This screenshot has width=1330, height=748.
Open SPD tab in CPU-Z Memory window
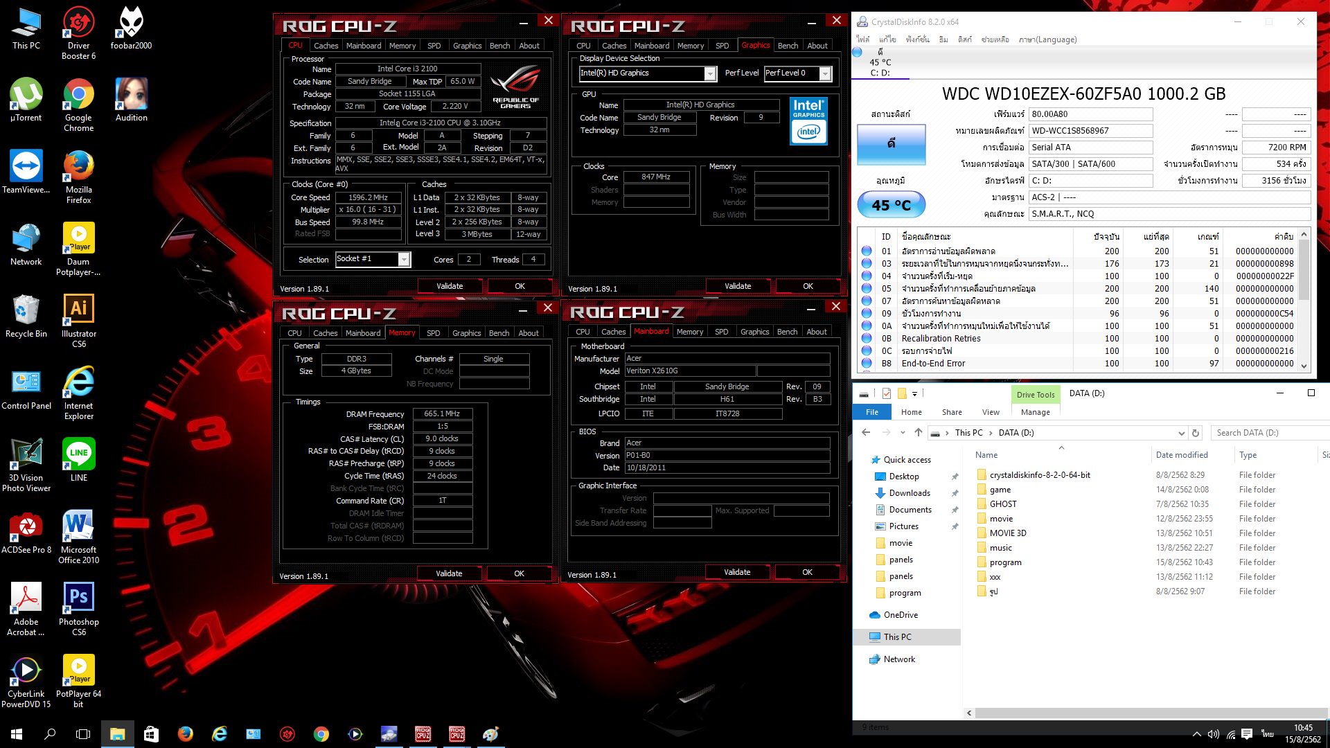coord(434,333)
